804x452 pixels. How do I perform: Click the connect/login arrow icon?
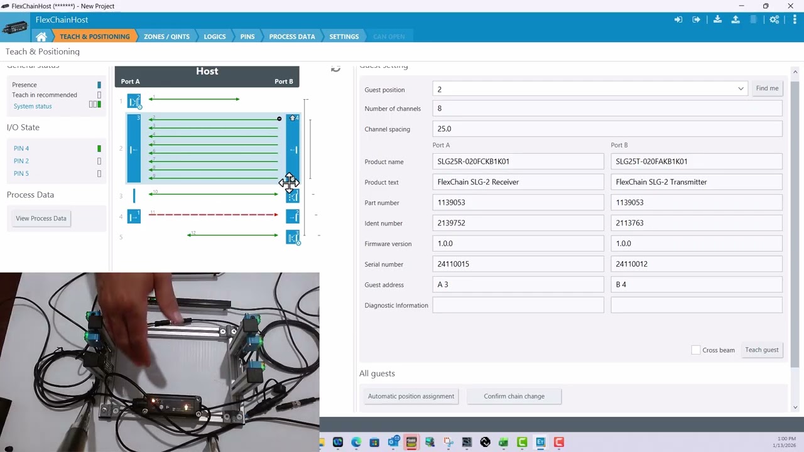(678, 19)
